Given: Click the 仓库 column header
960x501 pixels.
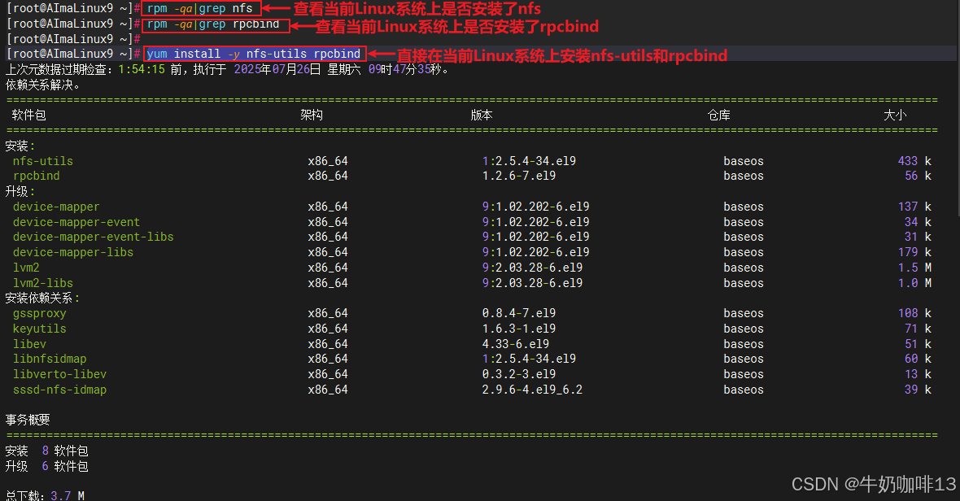Looking at the screenshot, I should click(x=718, y=115).
